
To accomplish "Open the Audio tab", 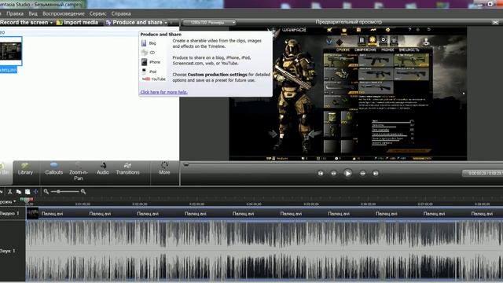I will (103, 170).
